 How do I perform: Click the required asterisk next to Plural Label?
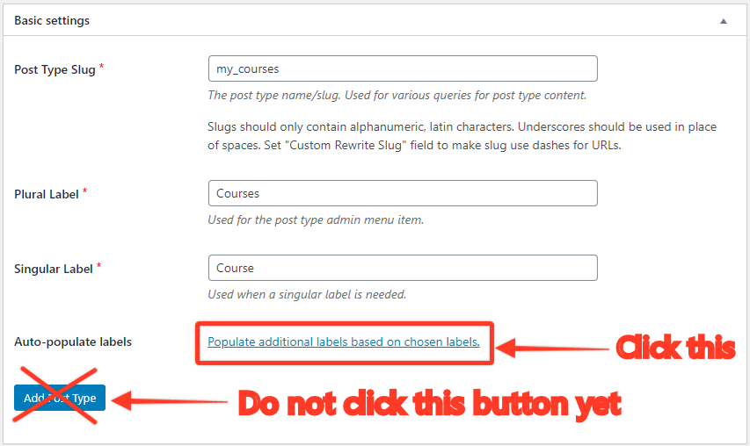[x=84, y=191]
